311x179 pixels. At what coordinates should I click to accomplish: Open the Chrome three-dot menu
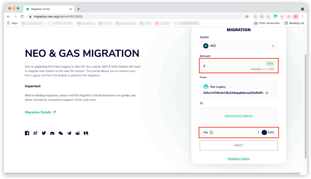click(302, 16)
